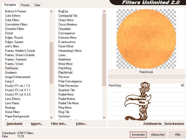Choose the Maelström filter
The image size is (186, 139).
pos(65,59)
